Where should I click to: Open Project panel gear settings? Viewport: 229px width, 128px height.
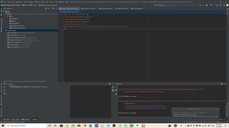[x=53, y=9]
